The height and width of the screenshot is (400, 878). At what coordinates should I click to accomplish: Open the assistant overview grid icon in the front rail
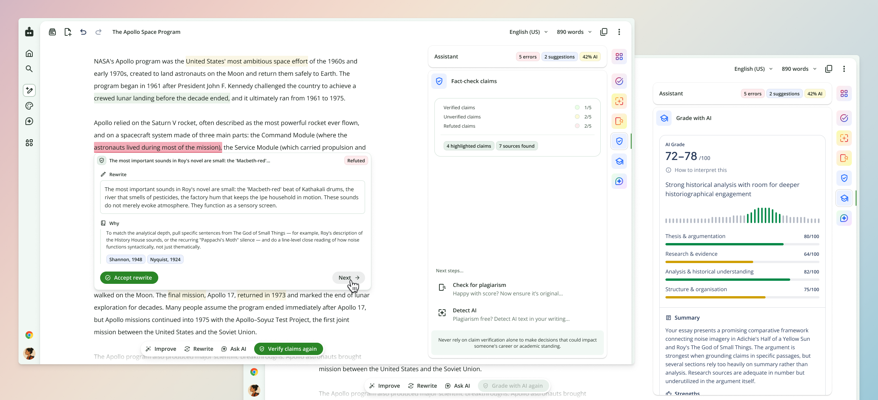coord(619,57)
